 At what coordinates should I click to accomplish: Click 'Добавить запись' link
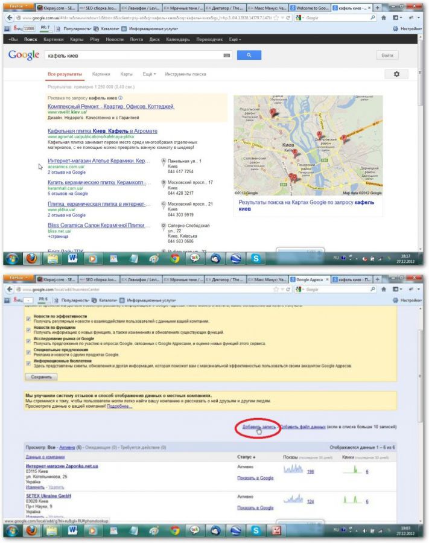pos(259,427)
